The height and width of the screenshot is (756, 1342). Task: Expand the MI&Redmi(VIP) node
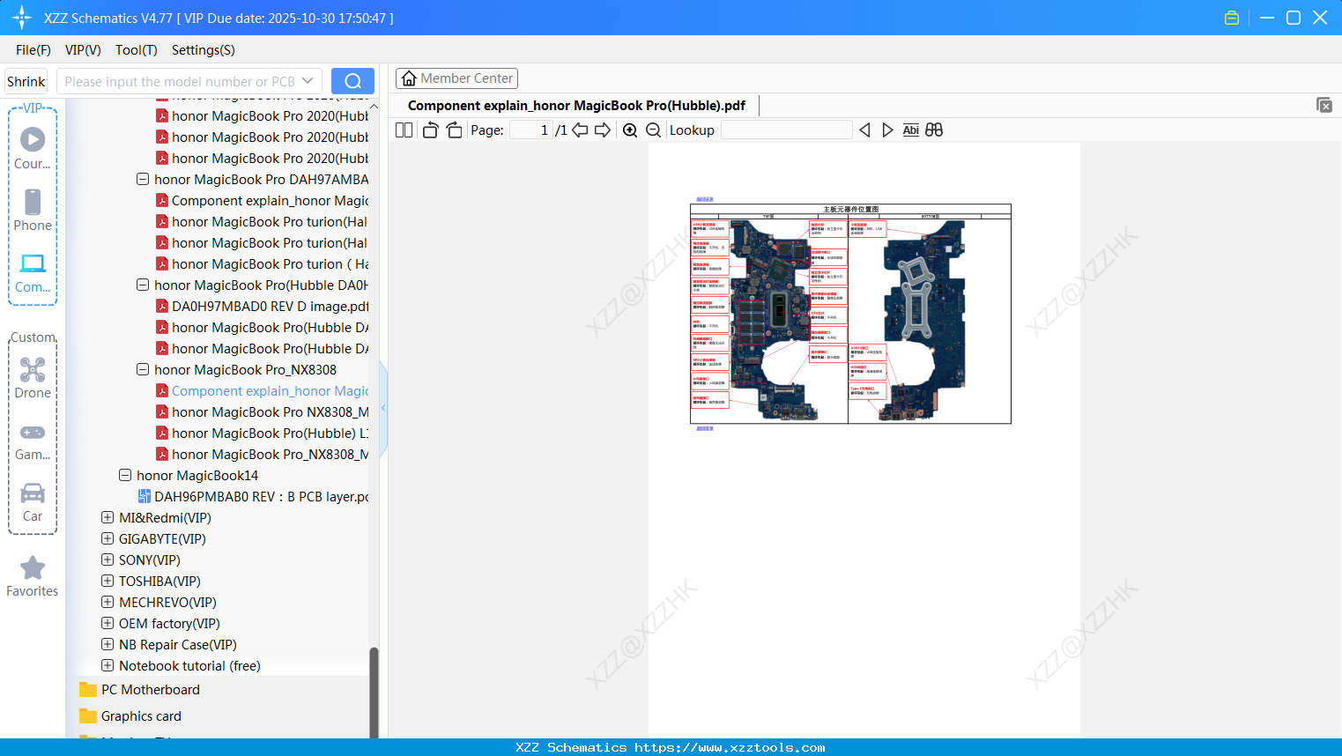click(108, 517)
